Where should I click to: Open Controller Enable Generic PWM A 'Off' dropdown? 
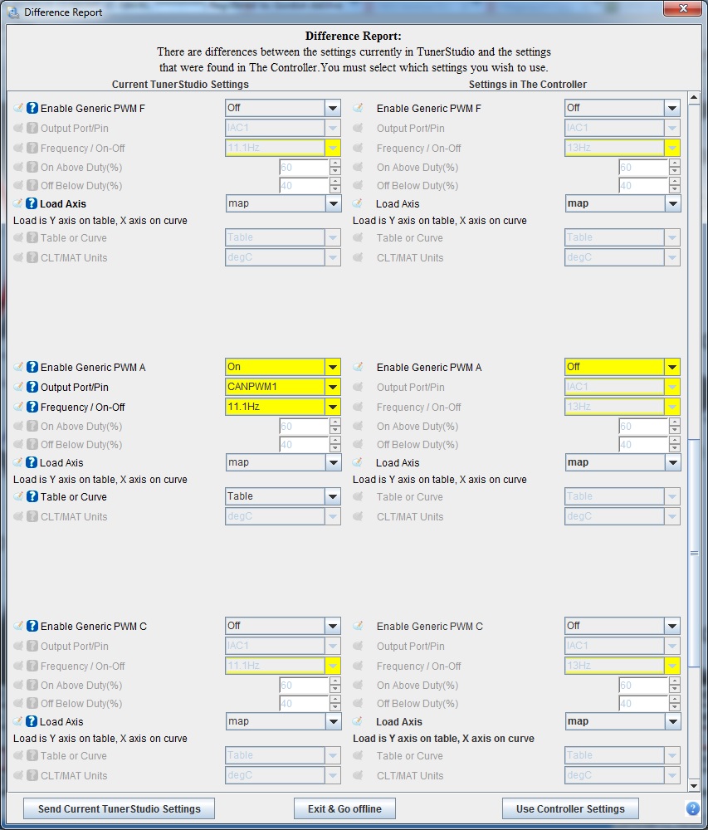pyautogui.click(x=623, y=367)
